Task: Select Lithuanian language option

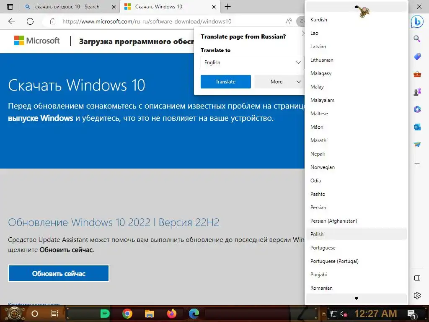Action: pyautogui.click(x=356, y=60)
